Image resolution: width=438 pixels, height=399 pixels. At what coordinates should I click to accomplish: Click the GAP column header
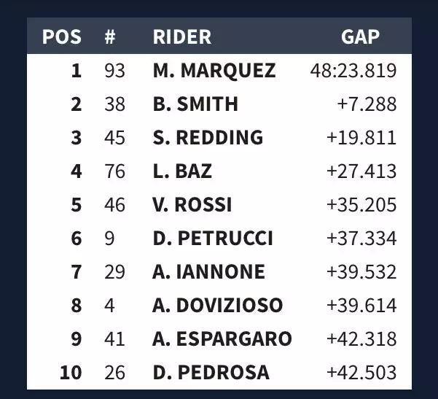(360, 36)
